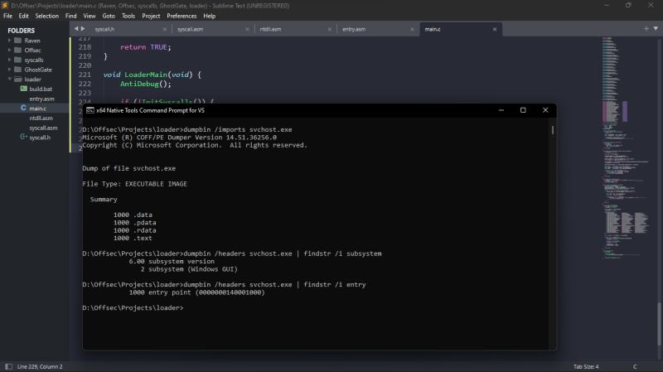Click the header file icon beside syscall.h
The image size is (663, 372).
24,137
